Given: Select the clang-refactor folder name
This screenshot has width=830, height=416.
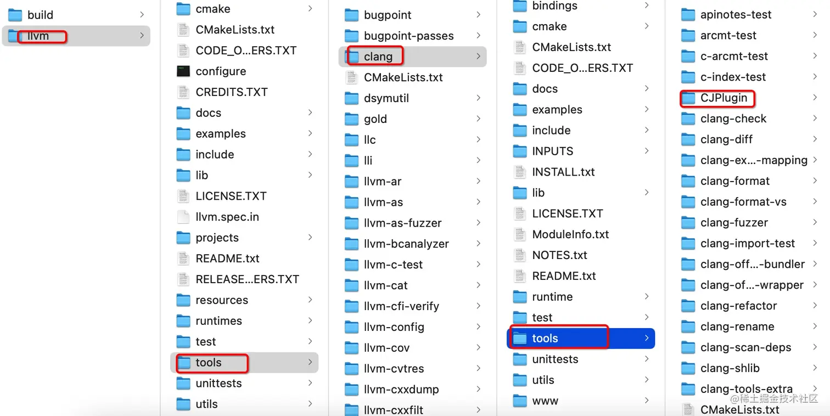Looking at the screenshot, I should (x=738, y=306).
